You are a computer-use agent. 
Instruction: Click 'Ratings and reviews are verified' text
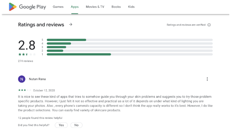[x=186, y=25]
